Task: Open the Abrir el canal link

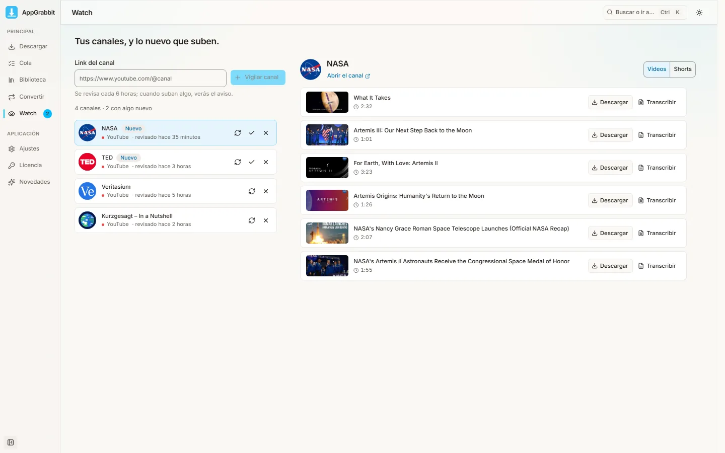Action: (348, 76)
